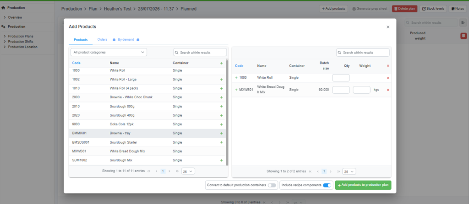
Task: Add Sourdough 400g via plus icon
Action: (221, 115)
